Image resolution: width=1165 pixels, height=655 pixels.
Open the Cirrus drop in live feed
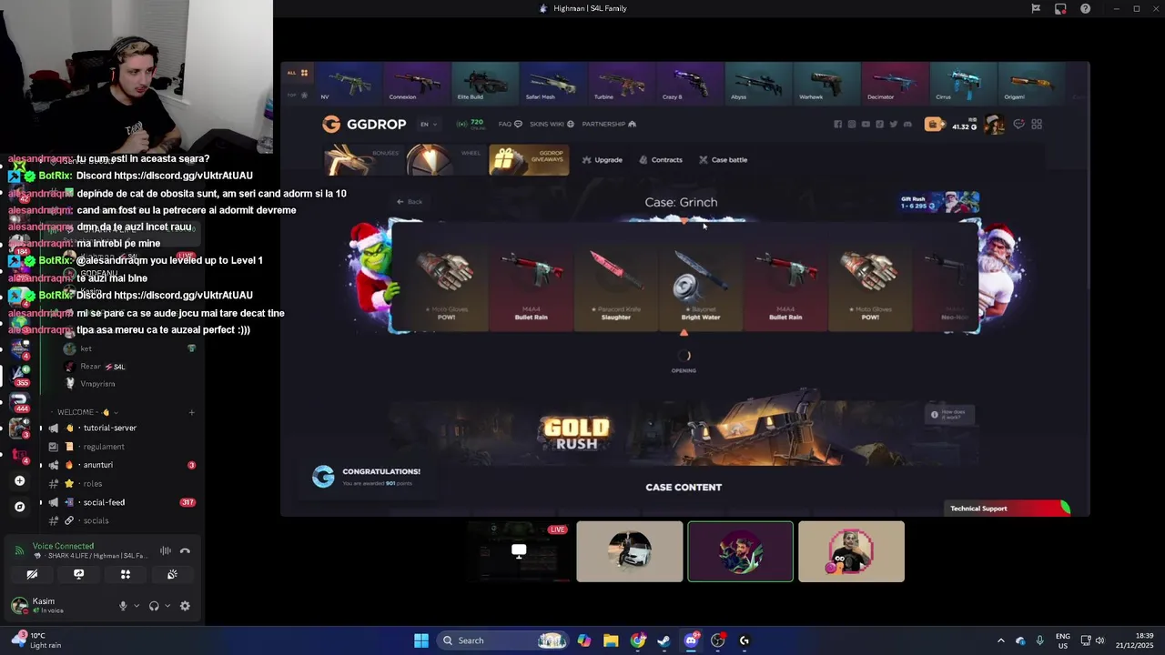coord(962,83)
